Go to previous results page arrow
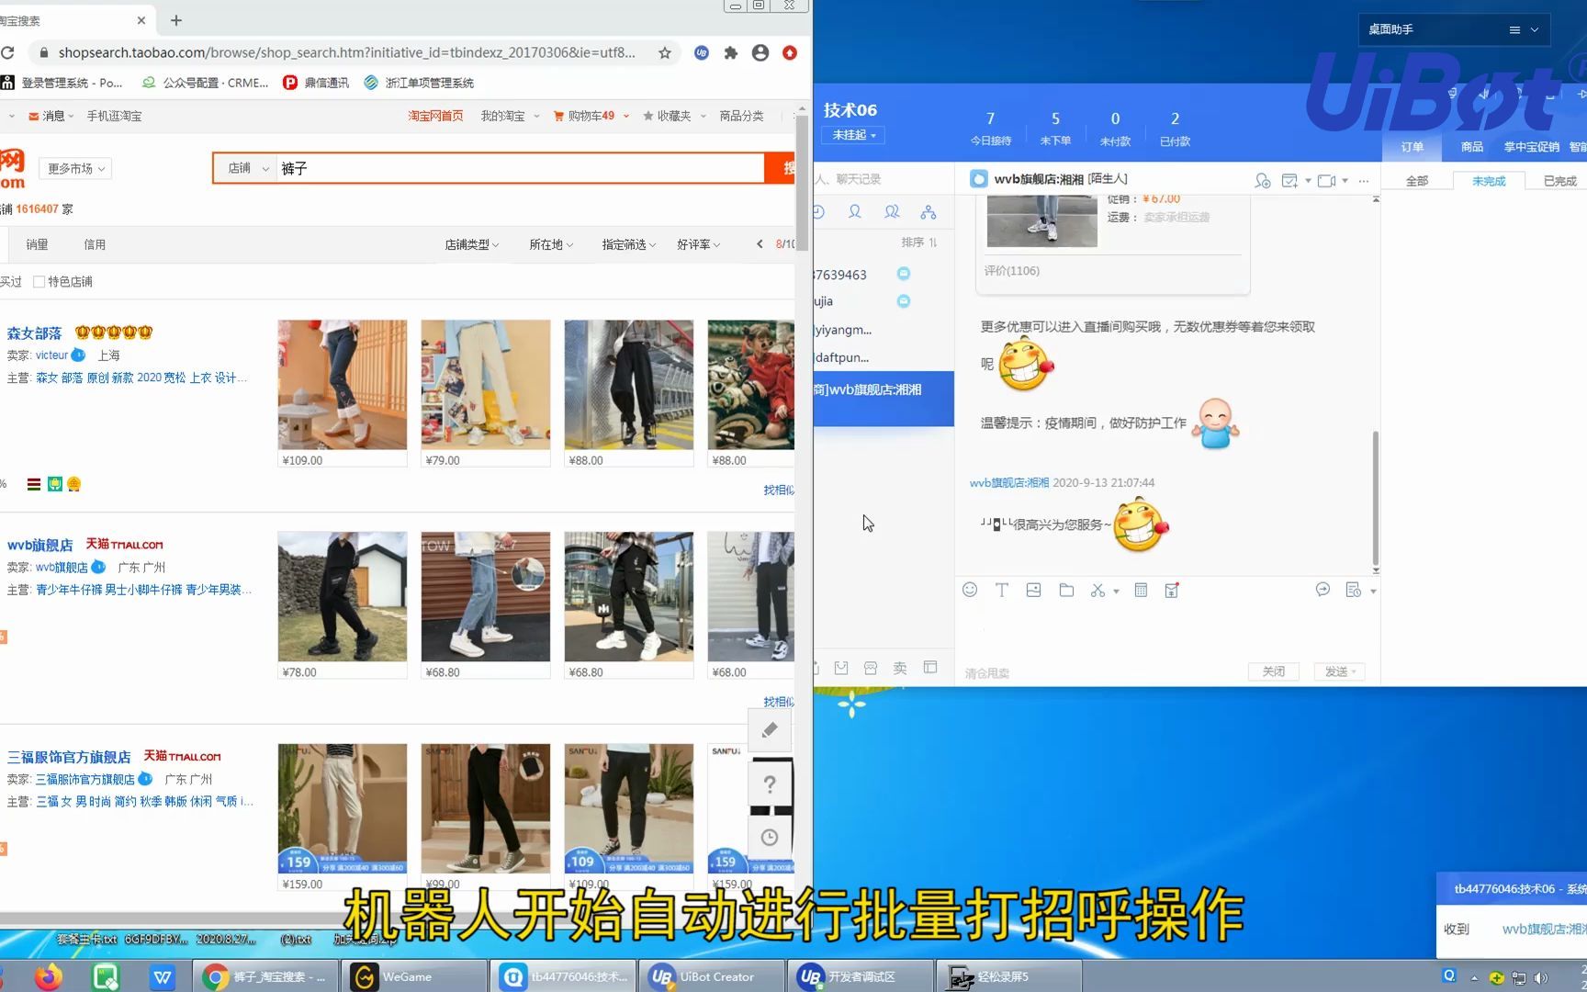 coord(760,244)
